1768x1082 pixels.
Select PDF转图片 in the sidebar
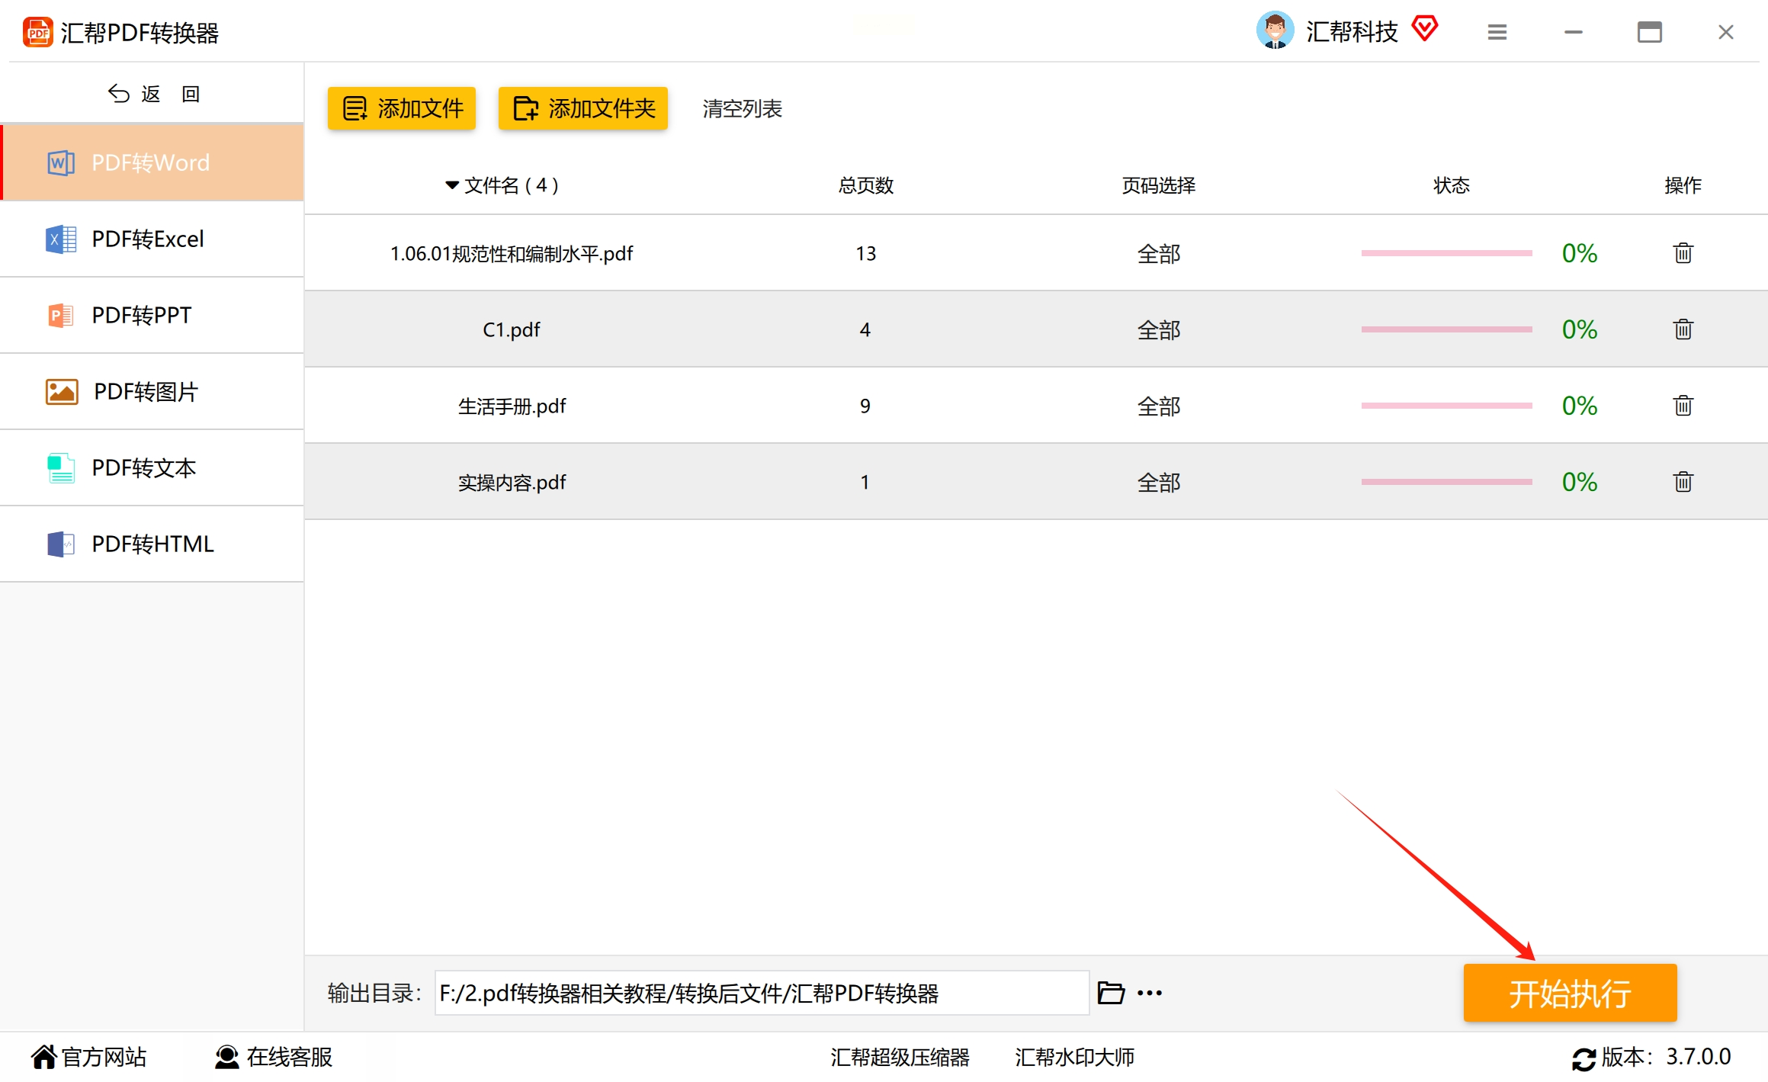146,392
